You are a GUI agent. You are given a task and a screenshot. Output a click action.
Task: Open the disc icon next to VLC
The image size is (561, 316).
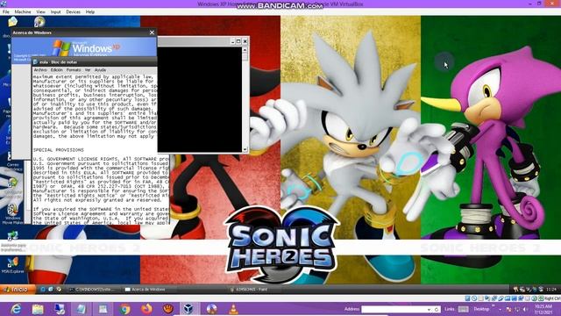[211, 309]
